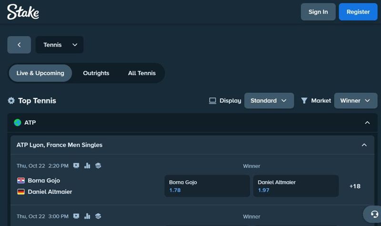Click the live stream icon for 3:00 PM match

point(76,216)
